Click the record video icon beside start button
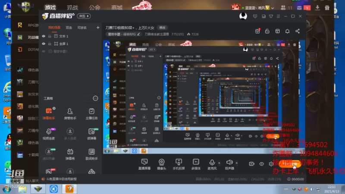The width and height of the screenshot is (345, 194). 252,164
